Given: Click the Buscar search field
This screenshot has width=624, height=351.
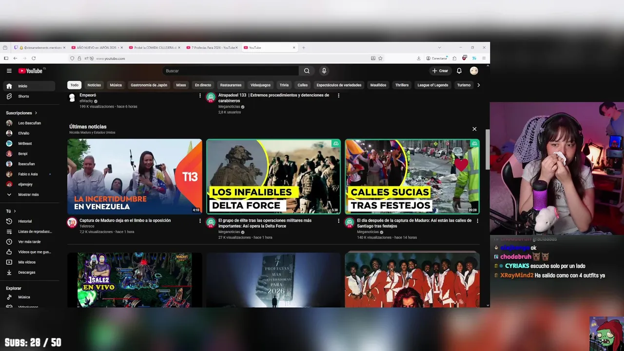Looking at the screenshot, I should pyautogui.click(x=230, y=71).
